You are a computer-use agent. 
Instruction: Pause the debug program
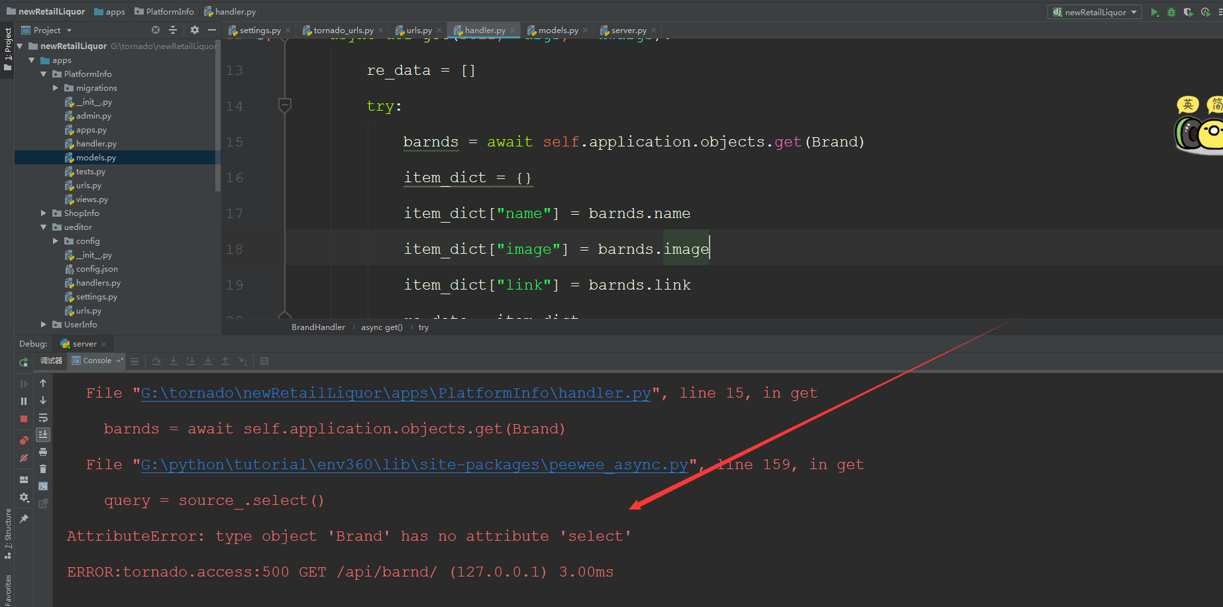pyautogui.click(x=24, y=401)
